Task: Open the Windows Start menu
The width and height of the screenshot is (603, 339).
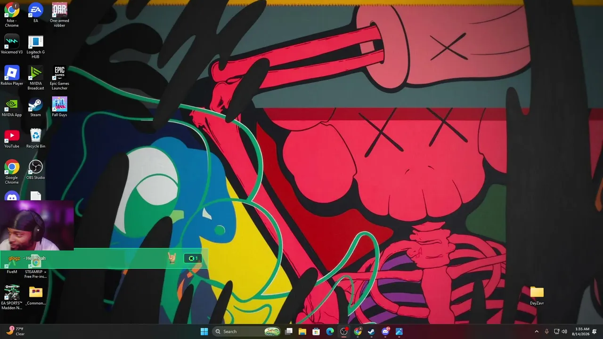Action: [x=204, y=331]
